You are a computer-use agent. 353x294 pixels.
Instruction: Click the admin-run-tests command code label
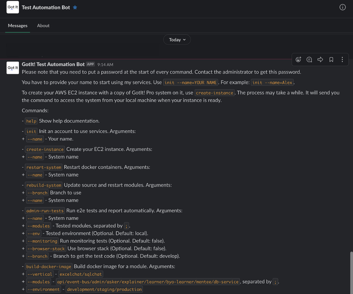pos(45,211)
